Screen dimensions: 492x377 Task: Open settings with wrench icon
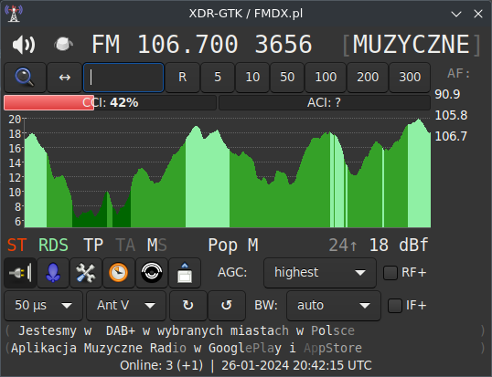pyautogui.click(x=86, y=273)
